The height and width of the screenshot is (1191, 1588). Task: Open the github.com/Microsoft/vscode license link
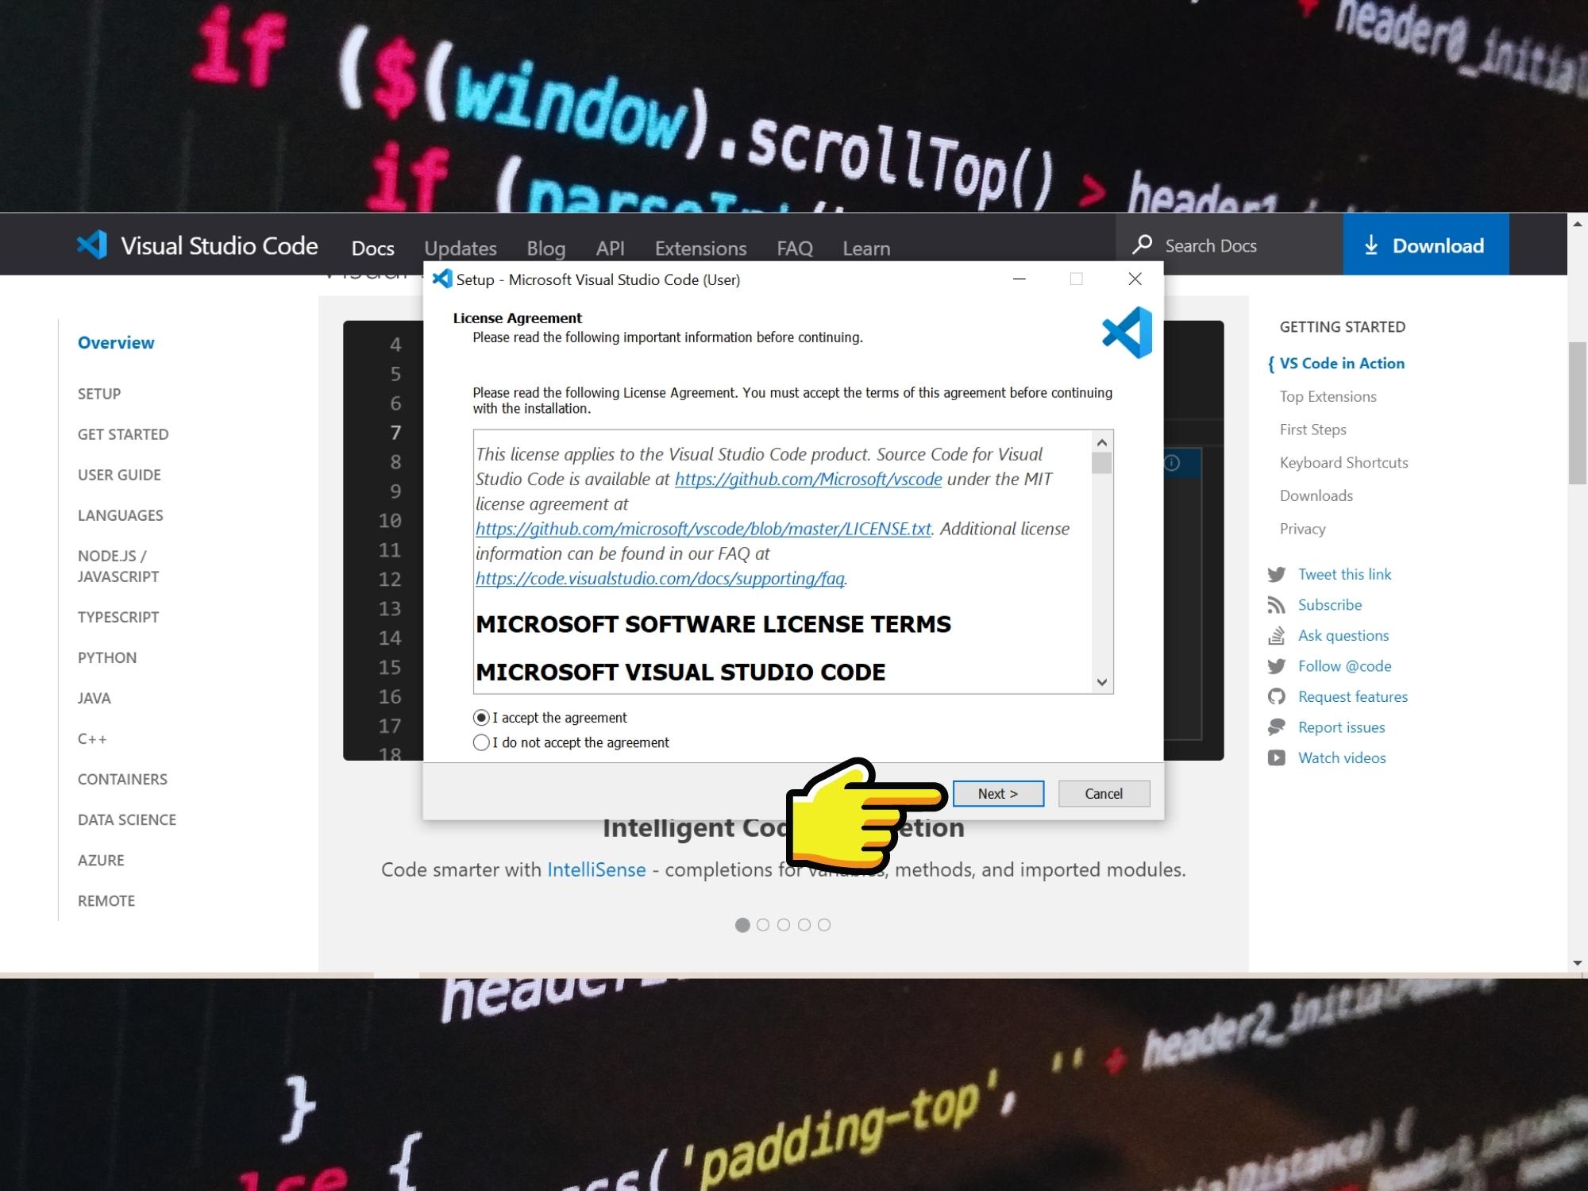tap(808, 479)
